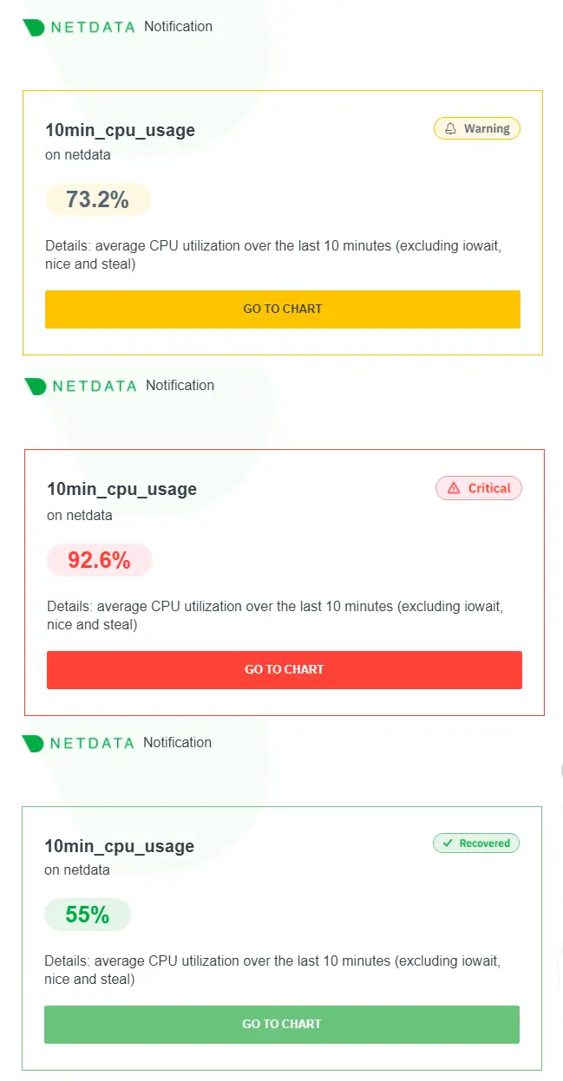Toggle the Recovered status badge
Screen dimensions: 563x1081
[x=475, y=843]
